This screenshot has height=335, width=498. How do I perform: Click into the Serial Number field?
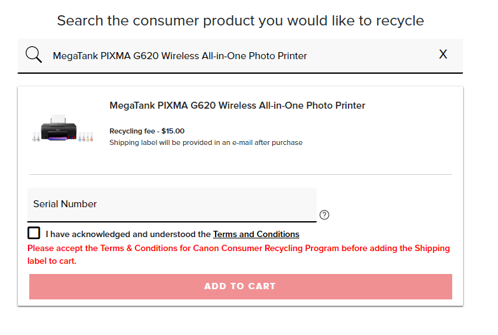click(172, 204)
